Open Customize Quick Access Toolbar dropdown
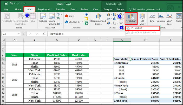This screenshot has width=183, height=105. pos(25,4)
